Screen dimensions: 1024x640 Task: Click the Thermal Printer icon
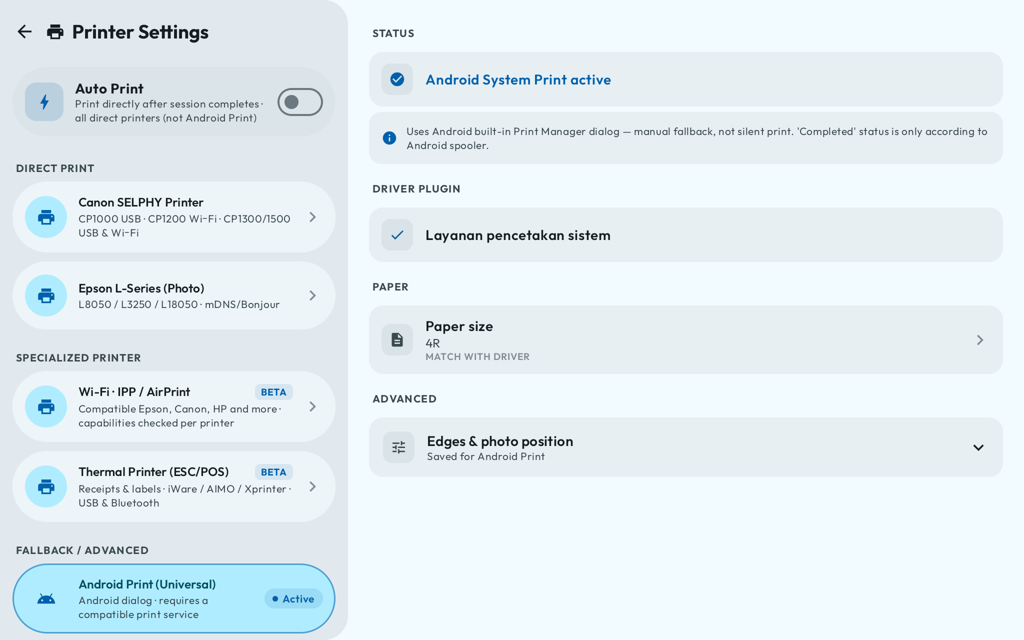pyautogui.click(x=46, y=486)
